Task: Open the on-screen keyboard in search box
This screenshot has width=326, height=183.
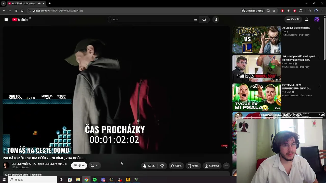Action: pyautogui.click(x=196, y=20)
